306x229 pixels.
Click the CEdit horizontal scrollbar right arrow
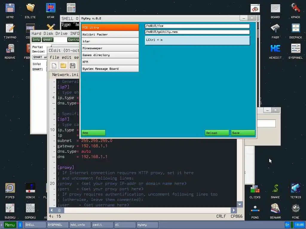click(234, 210)
